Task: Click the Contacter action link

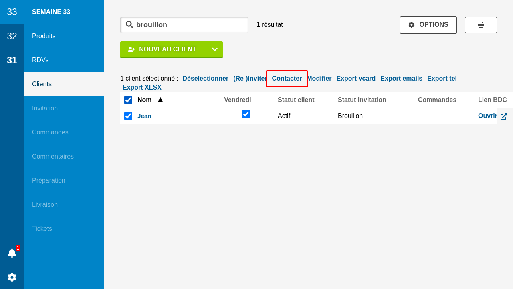Action: (x=287, y=79)
